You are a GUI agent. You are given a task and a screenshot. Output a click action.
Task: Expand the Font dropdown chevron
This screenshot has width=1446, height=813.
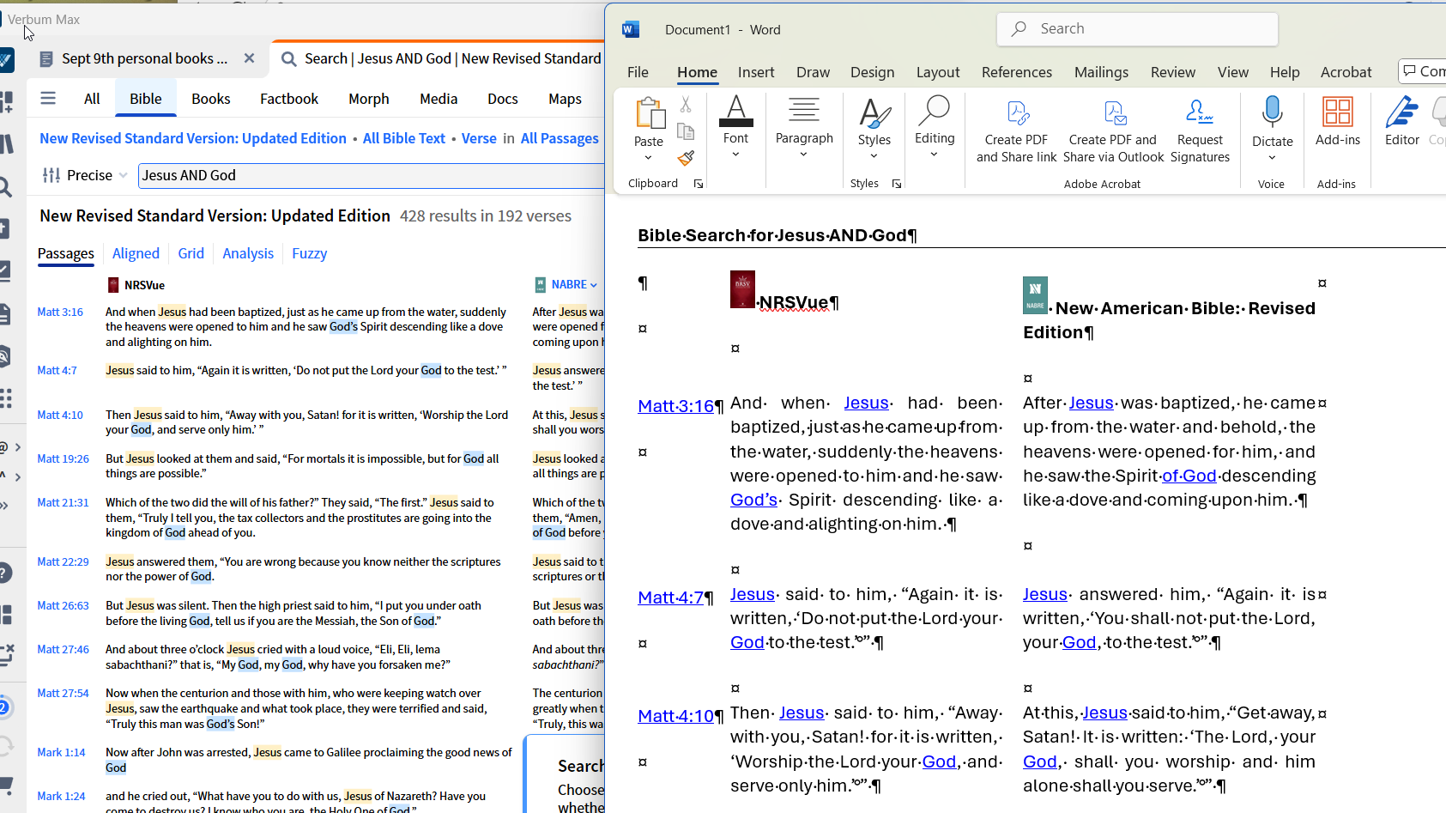point(735,155)
